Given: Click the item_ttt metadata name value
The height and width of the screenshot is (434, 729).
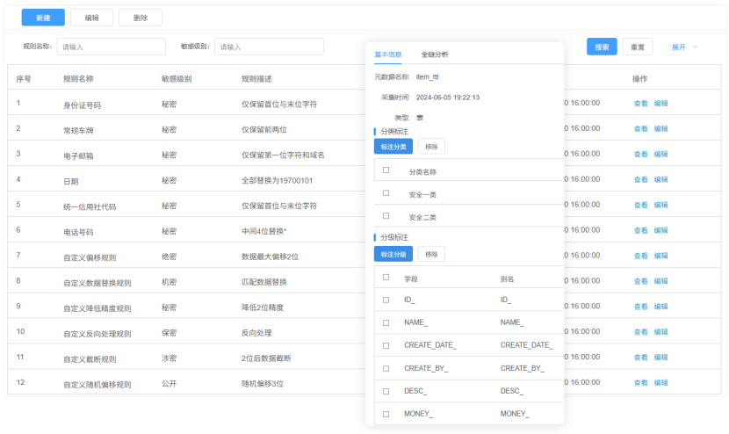Looking at the screenshot, I should 427,76.
